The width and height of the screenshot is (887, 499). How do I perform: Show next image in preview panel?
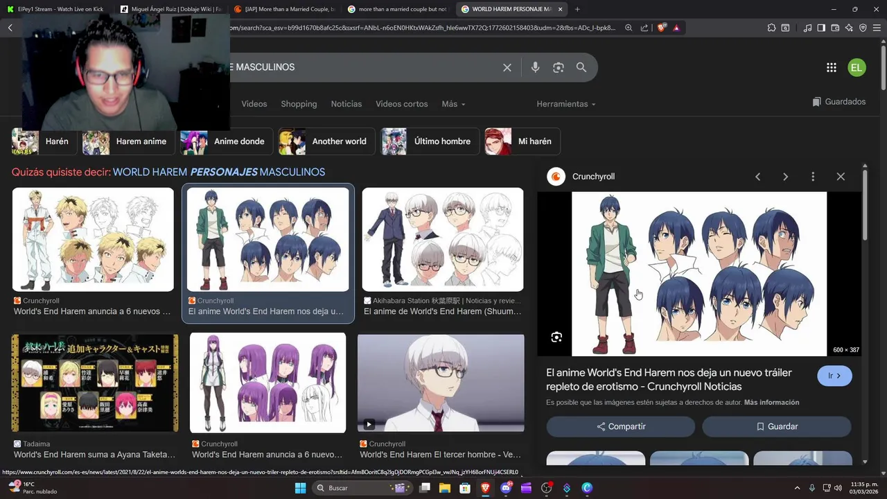pyautogui.click(x=785, y=177)
